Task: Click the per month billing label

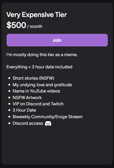Action: coord(35,26)
